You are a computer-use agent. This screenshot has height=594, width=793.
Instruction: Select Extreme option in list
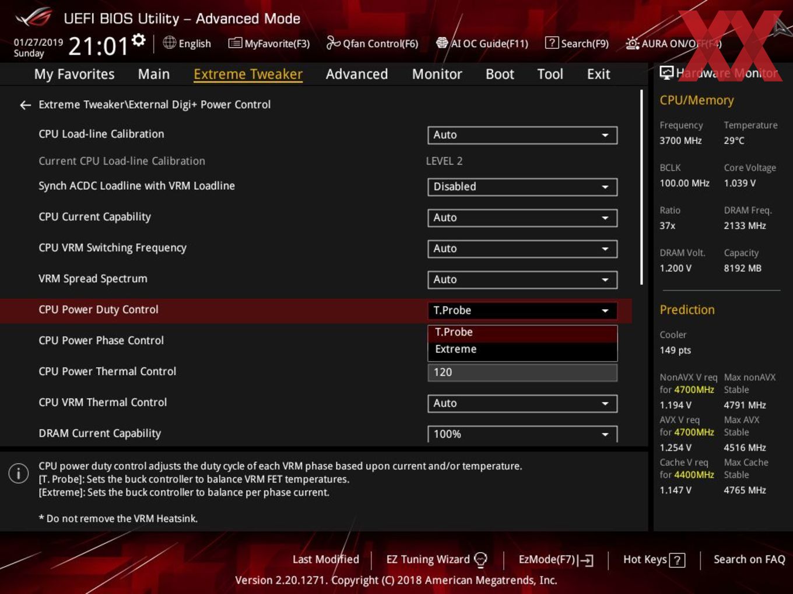tap(522, 349)
